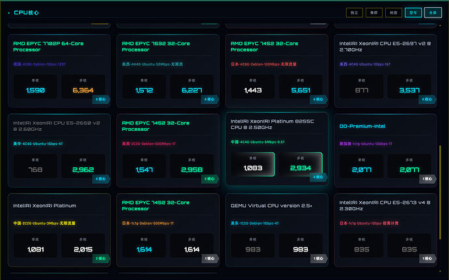
Task: Click the 美中 4C4G Ubuntu server label
Action: 38,144
